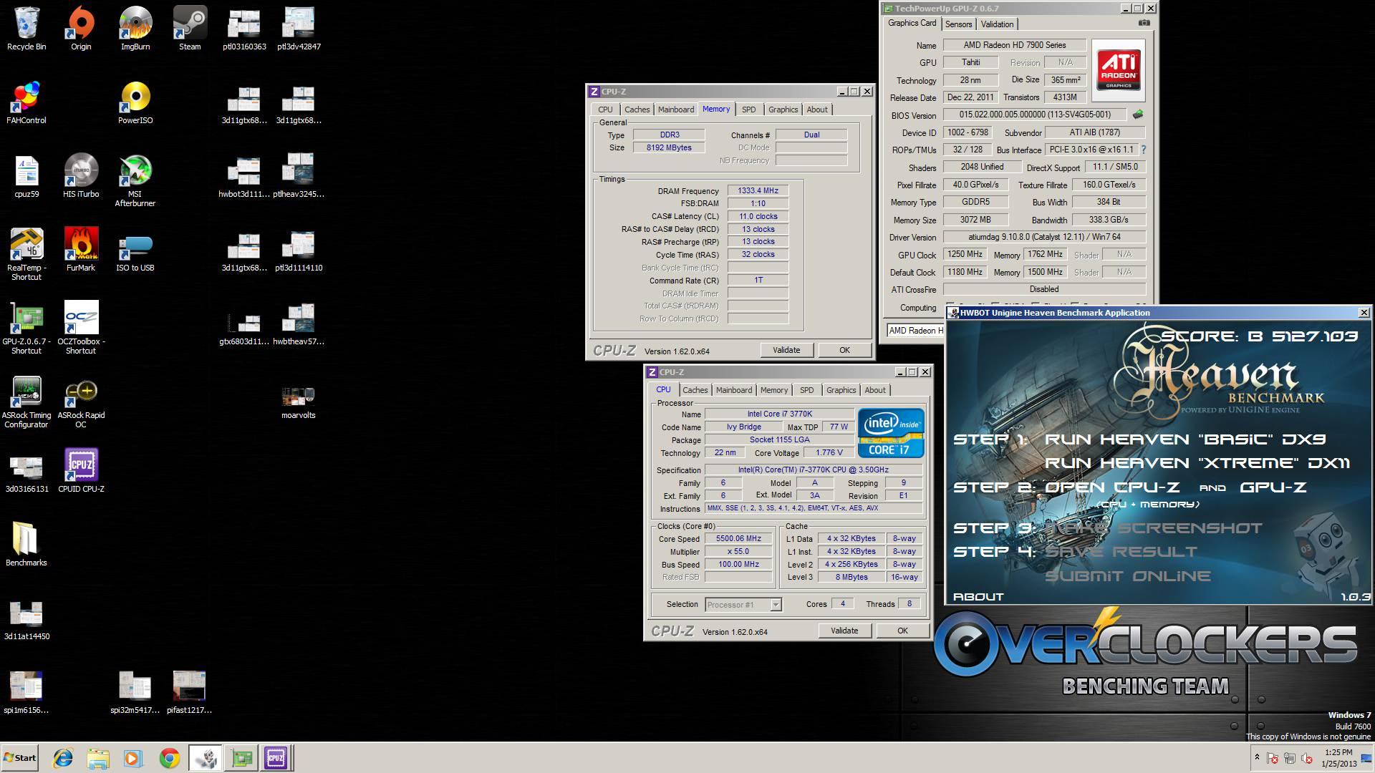Open the Caches tab in memory CPU-Z window

tap(637, 110)
